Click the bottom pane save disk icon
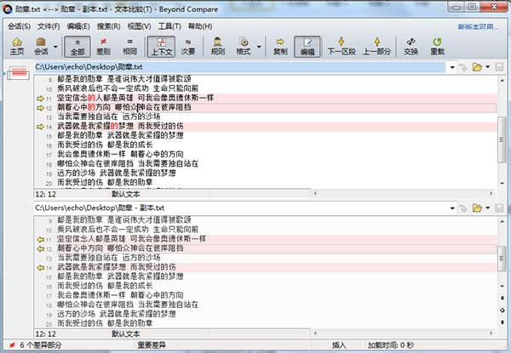Screen dimensions: 511x353 pos(499,208)
